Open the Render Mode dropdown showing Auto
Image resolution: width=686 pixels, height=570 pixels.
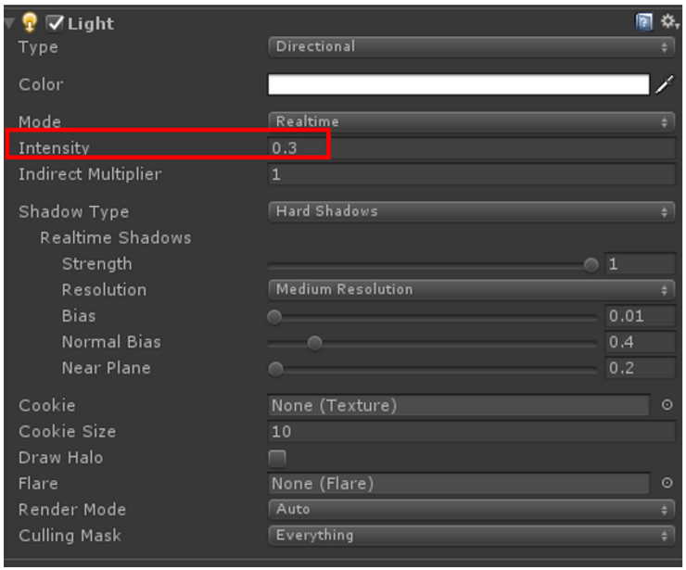point(471,509)
